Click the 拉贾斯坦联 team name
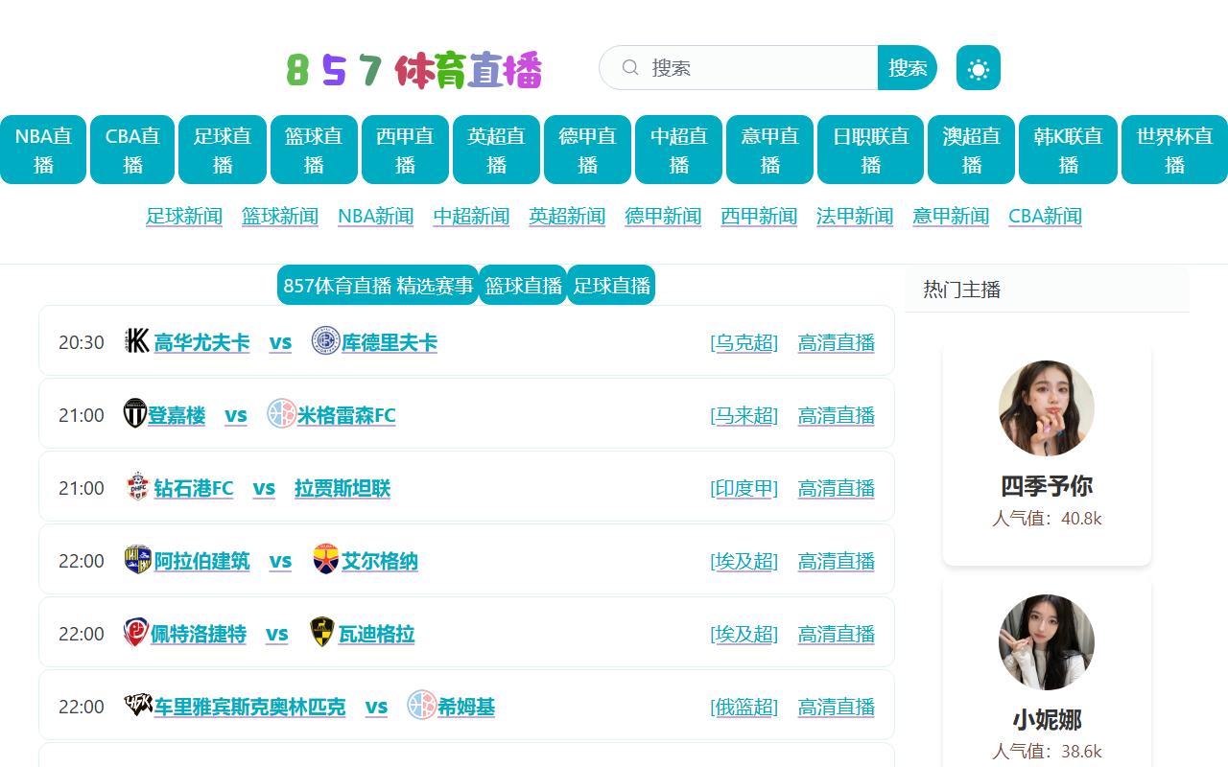The height and width of the screenshot is (767, 1228). pos(342,488)
